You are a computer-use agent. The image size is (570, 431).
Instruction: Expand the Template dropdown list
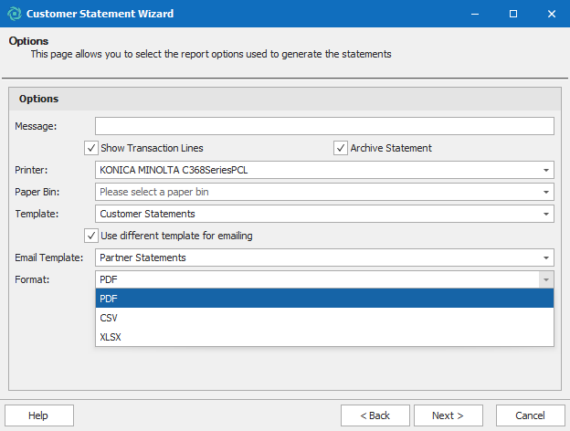coord(545,214)
